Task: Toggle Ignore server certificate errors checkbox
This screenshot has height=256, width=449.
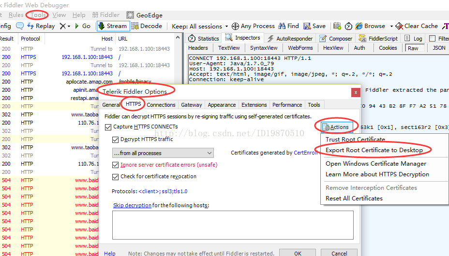Action: 116,165
